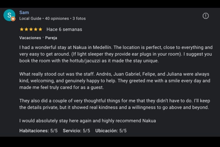Click the Hace 6 semanas timestamp
The height and width of the screenshot is (147, 220).
[64, 29]
